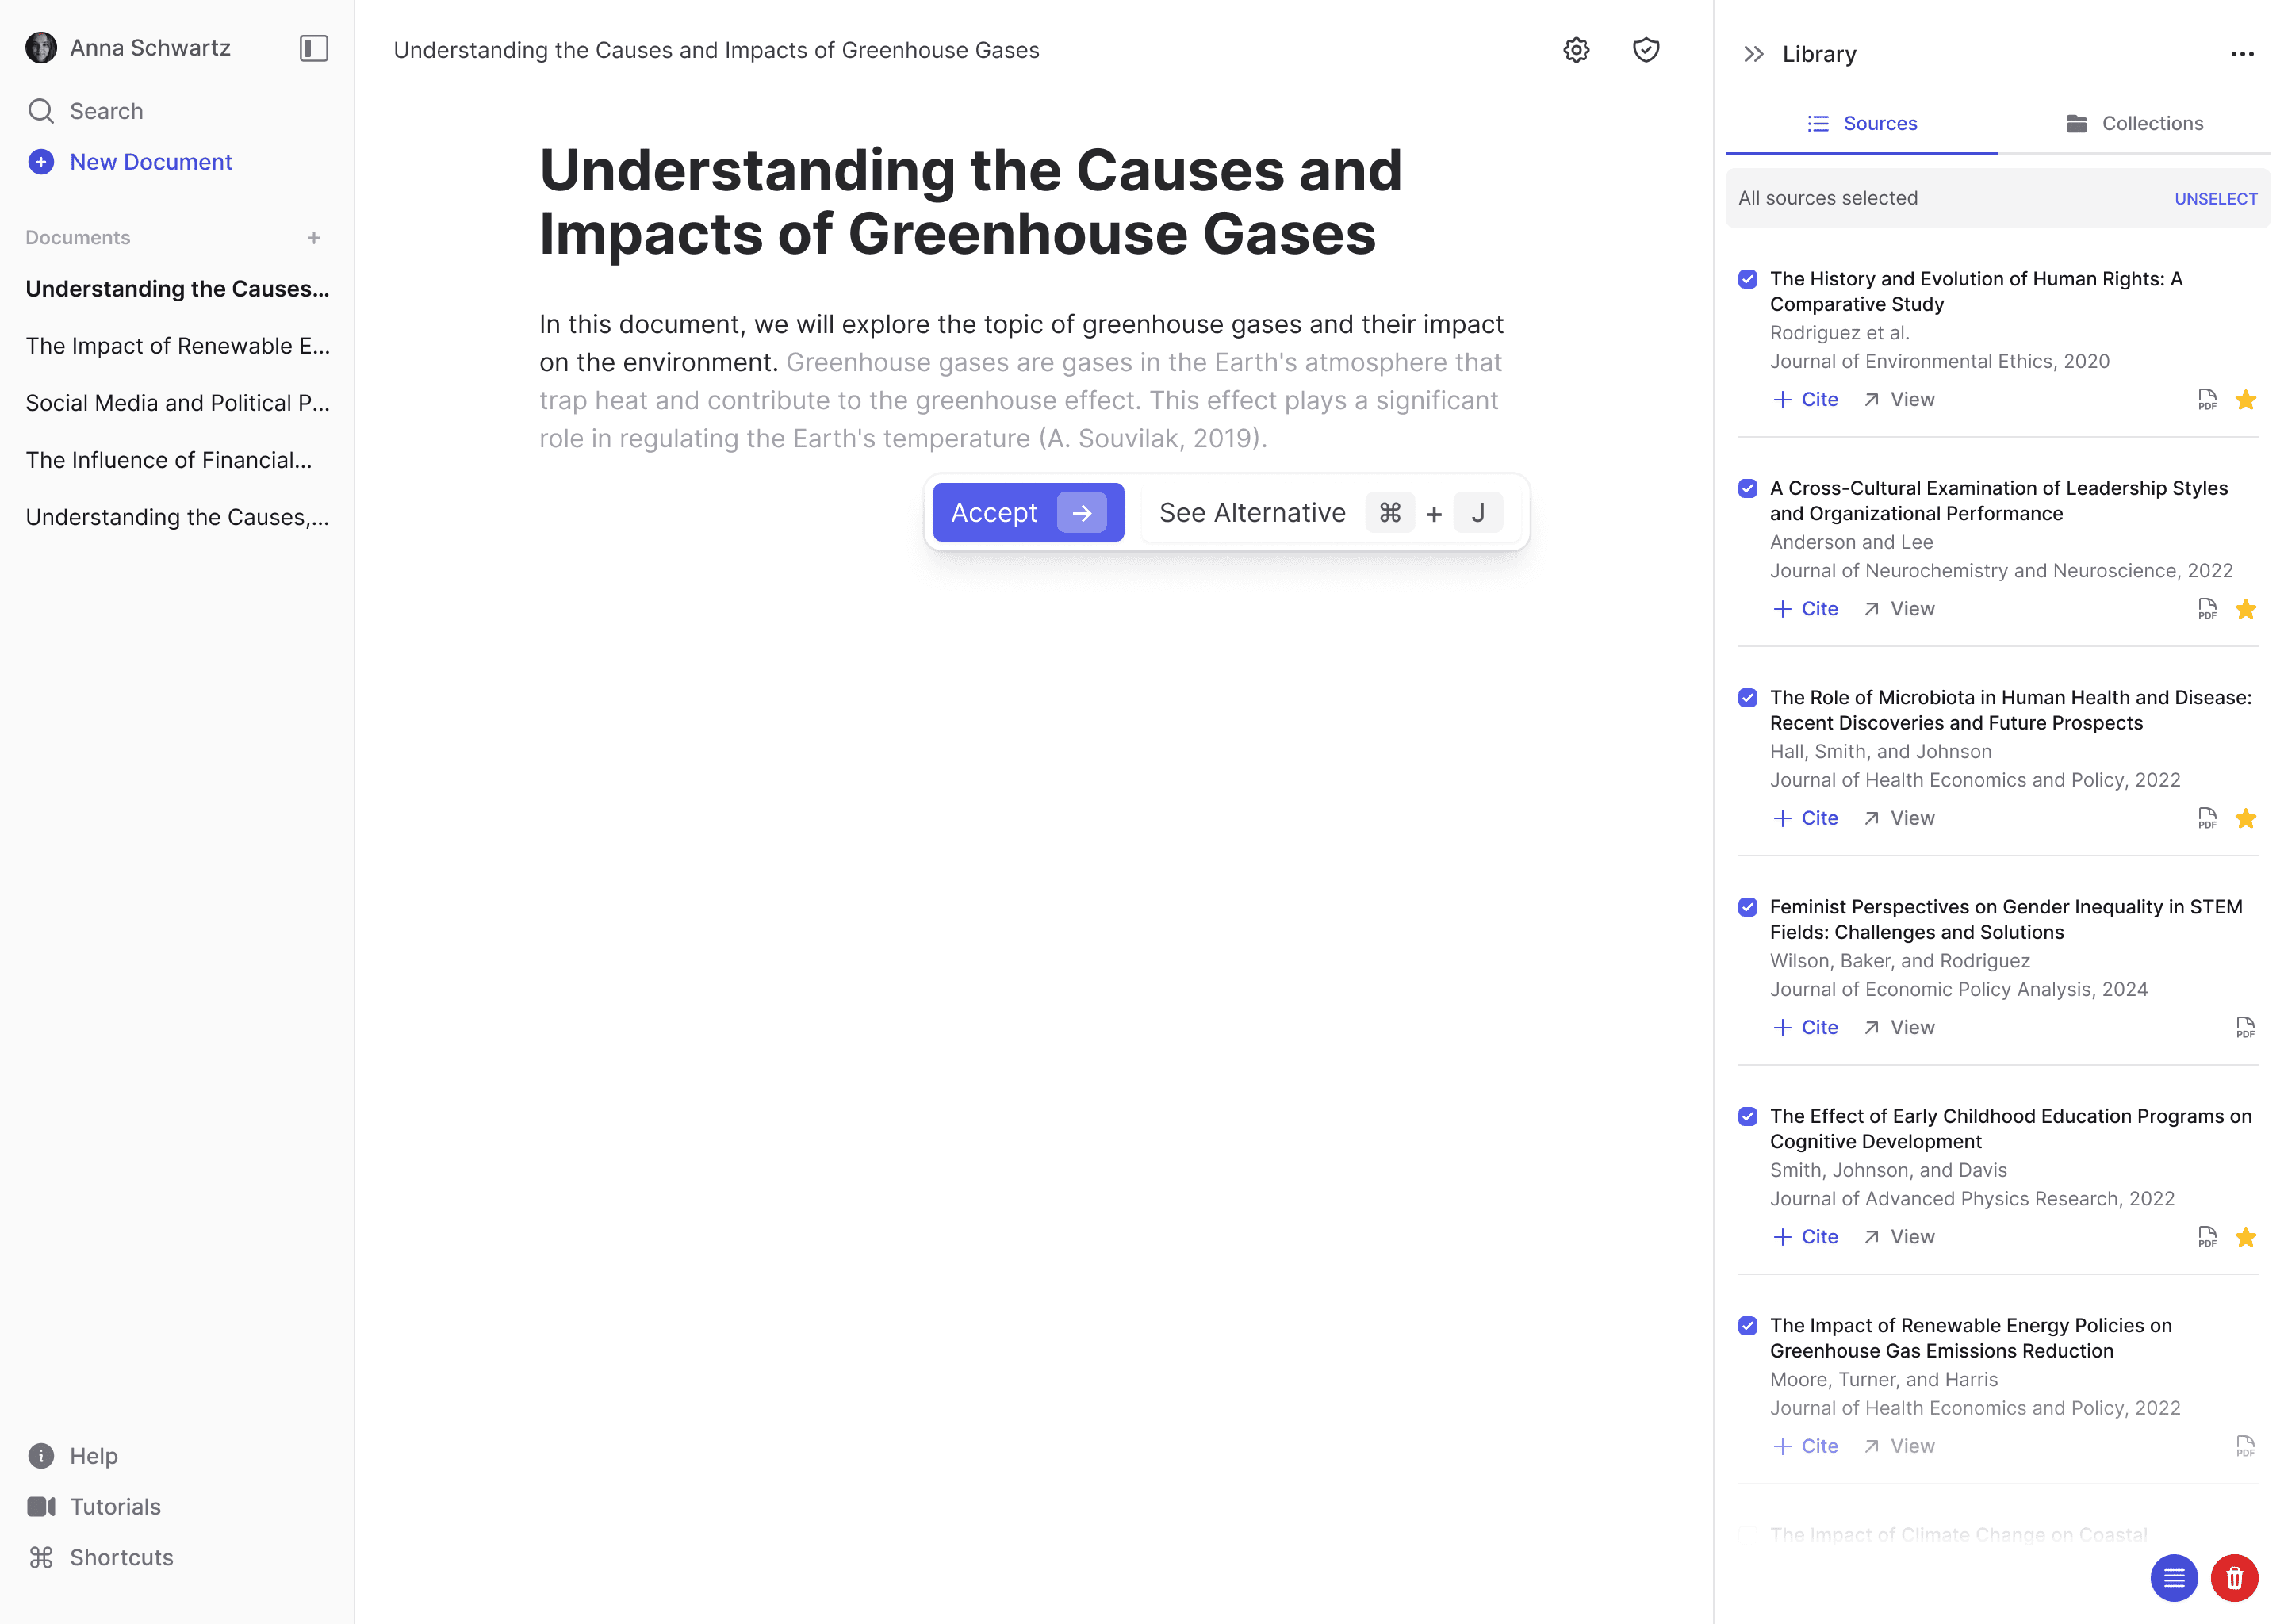
Task: Select the Sources tab
Action: [x=1861, y=124]
